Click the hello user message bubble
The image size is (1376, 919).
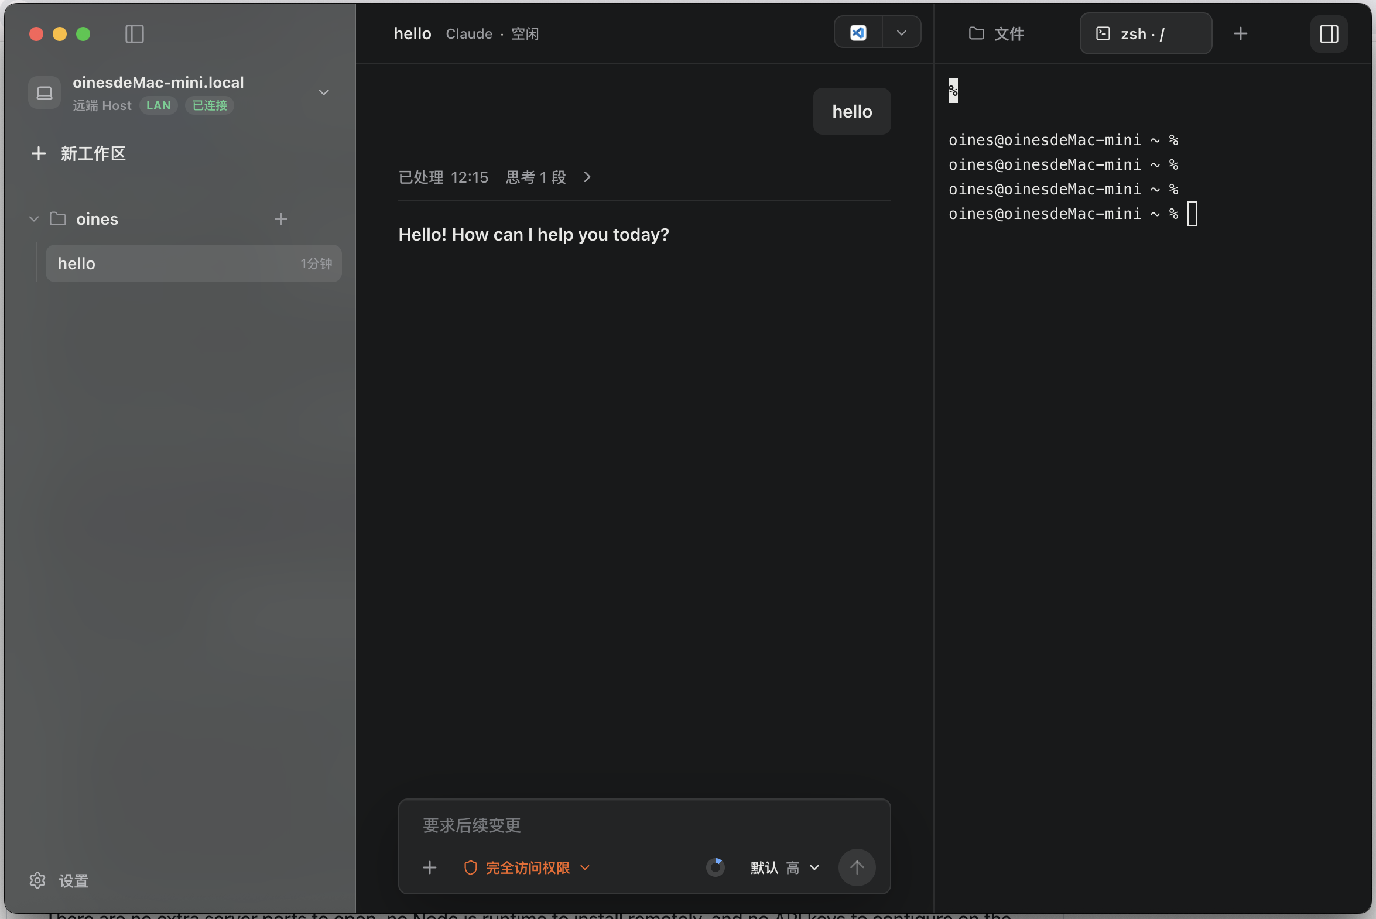coord(852,111)
